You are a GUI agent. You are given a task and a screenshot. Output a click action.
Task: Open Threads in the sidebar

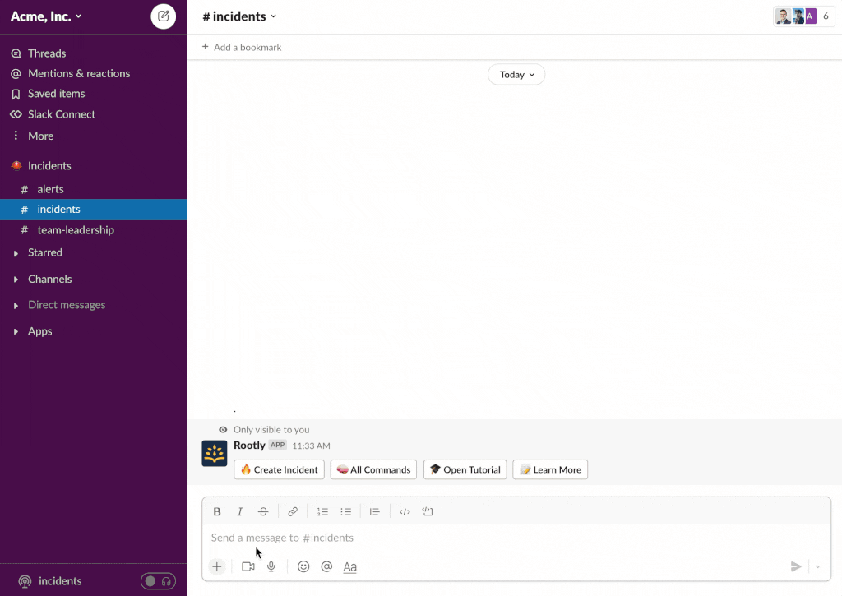[x=47, y=53]
